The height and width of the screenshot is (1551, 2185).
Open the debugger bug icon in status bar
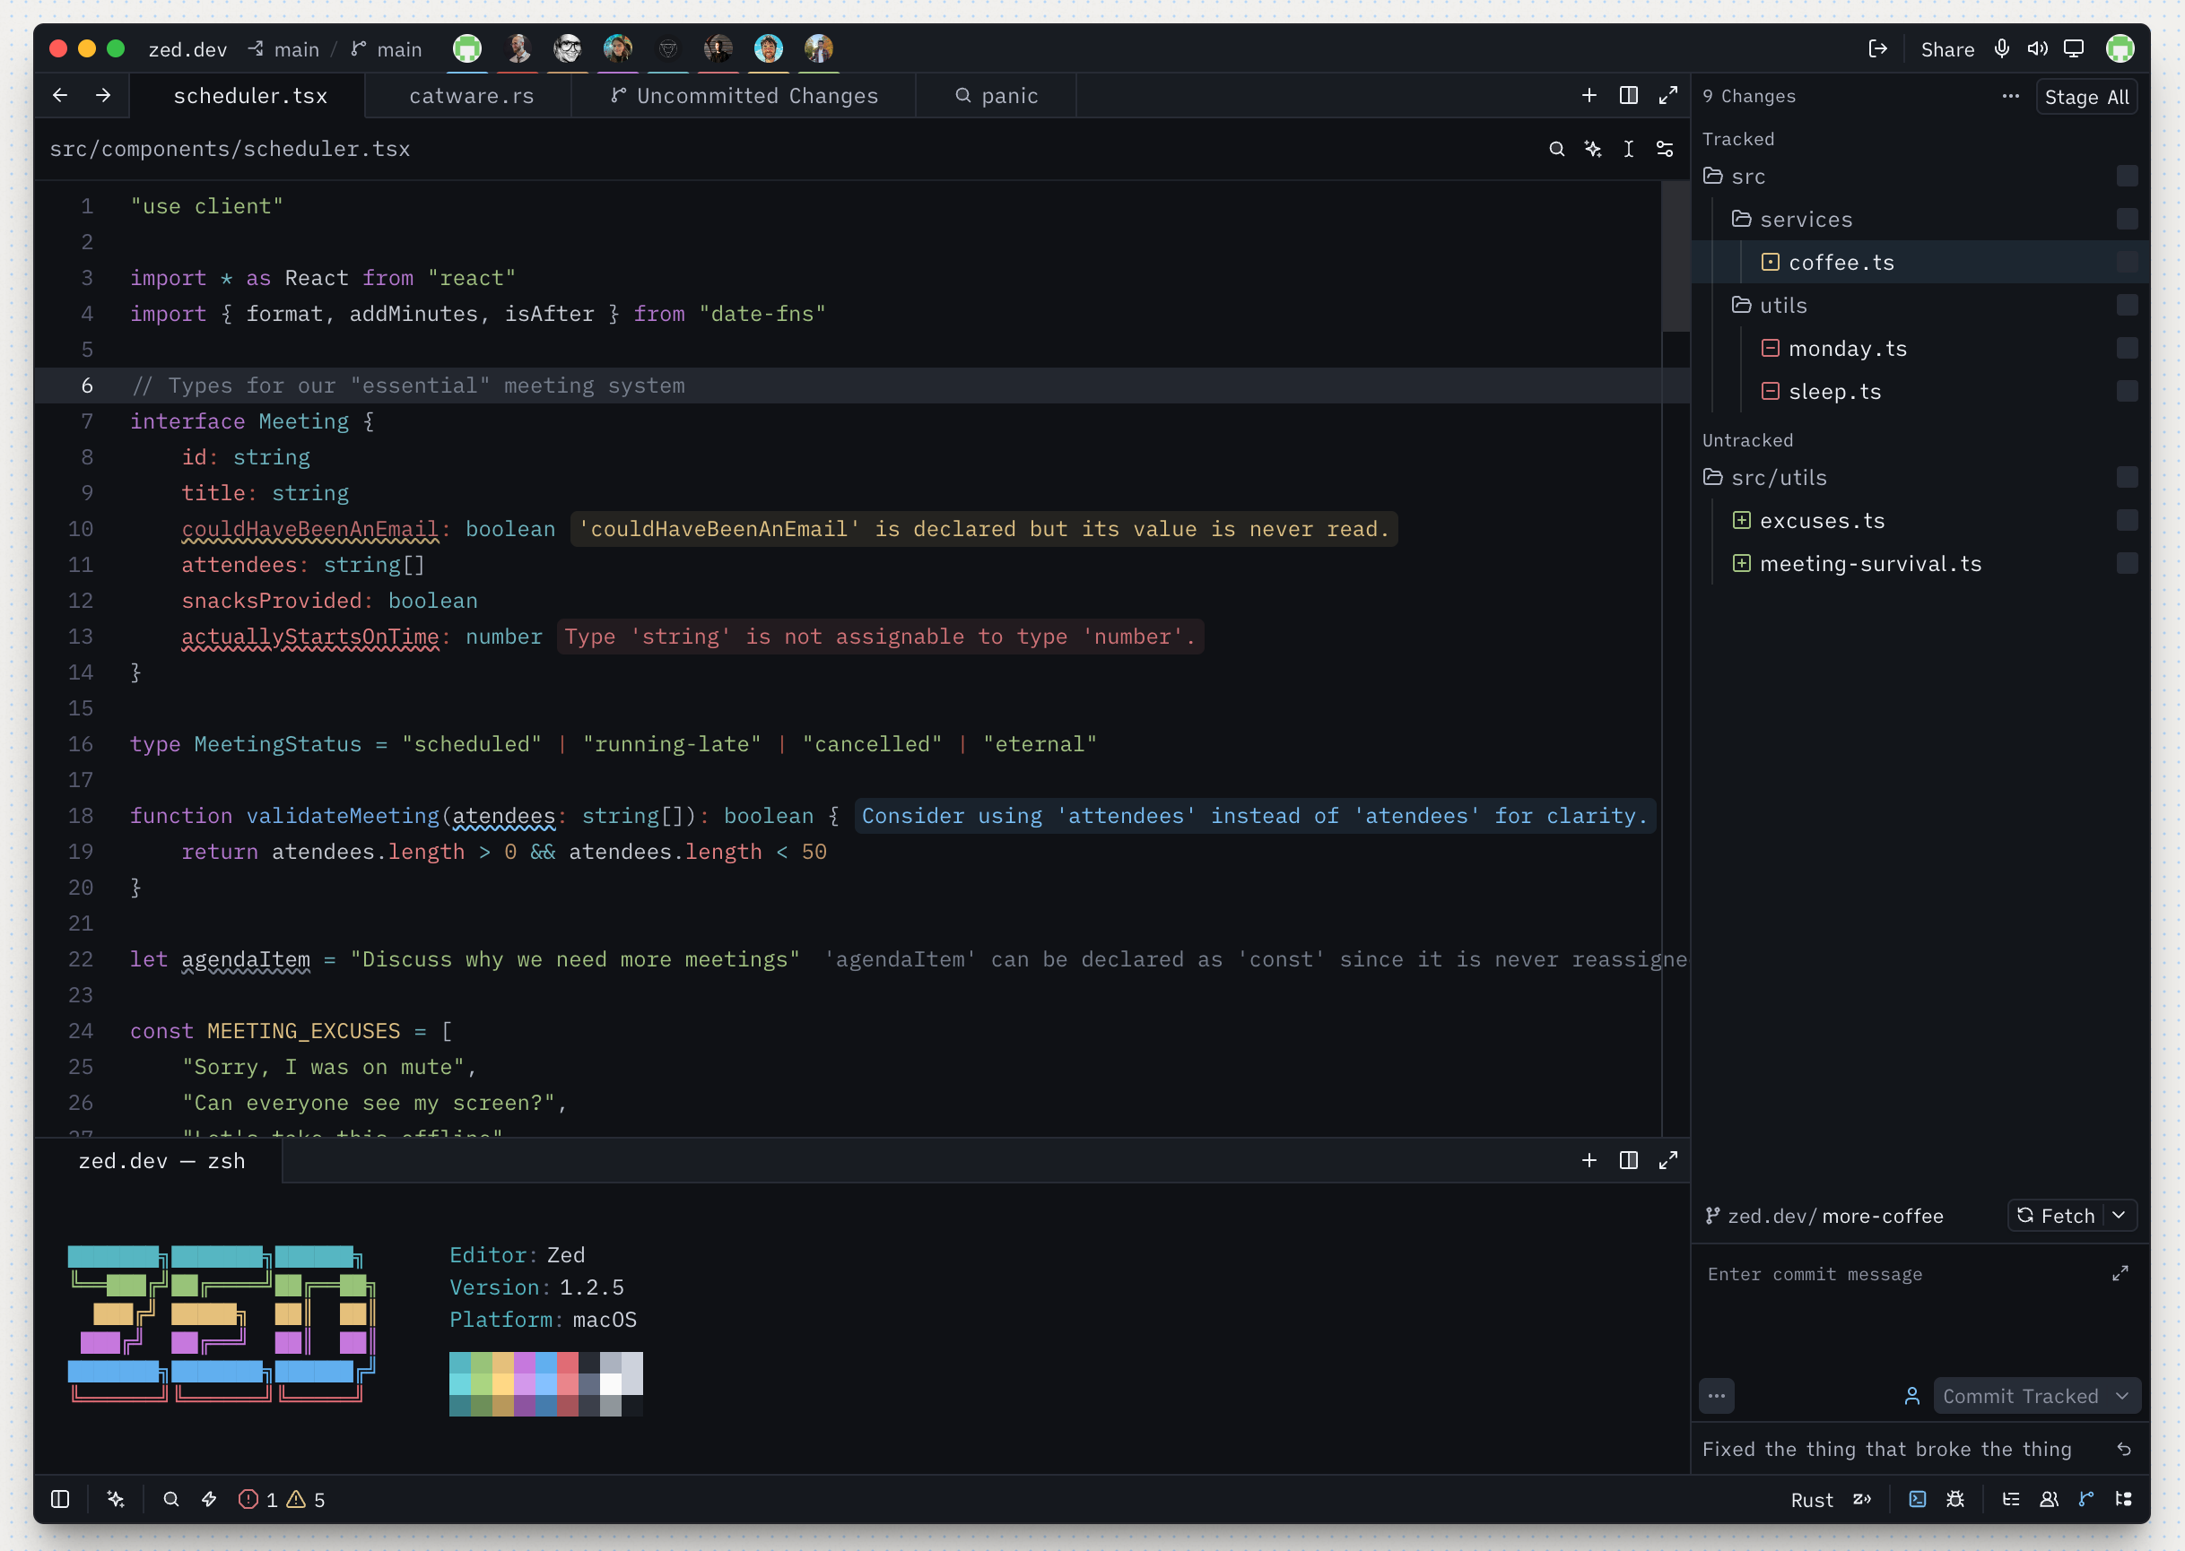(1955, 1499)
